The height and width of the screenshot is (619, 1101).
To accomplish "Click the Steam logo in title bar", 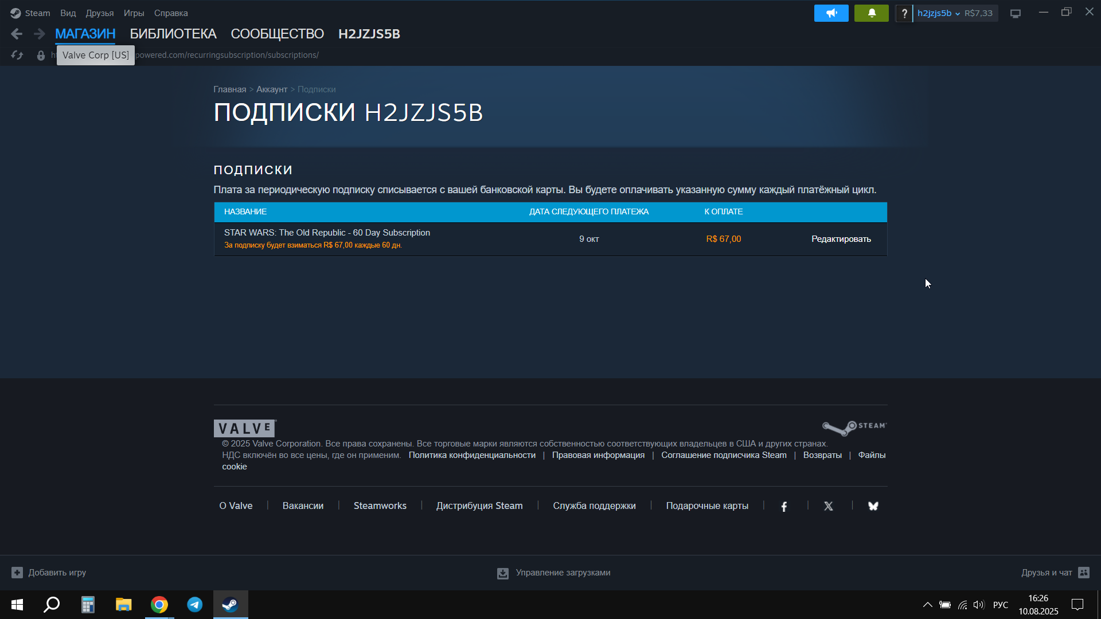I will coord(15,13).
